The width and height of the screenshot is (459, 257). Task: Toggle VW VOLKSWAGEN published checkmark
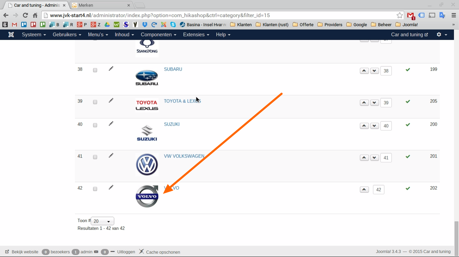coord(408,157)
